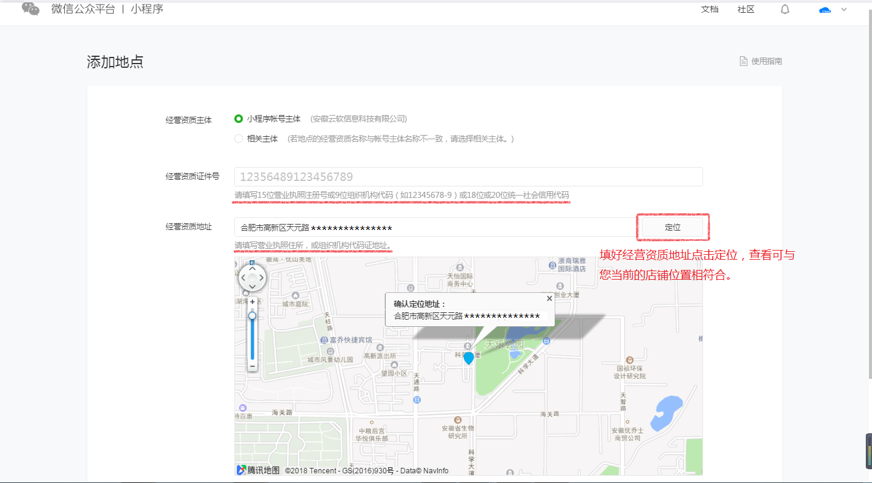Click the map zoom slider handle
This screenshot has width=872, height=483.
pos(253,315)
